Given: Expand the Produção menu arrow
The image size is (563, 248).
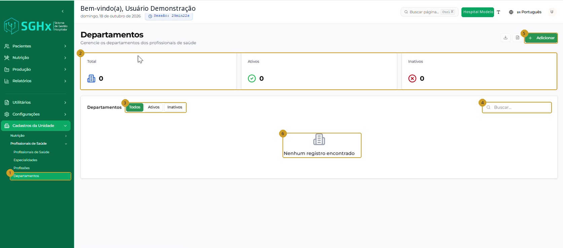Looking at the screenshot, I should pyautogui.click(x=65, y=70).
